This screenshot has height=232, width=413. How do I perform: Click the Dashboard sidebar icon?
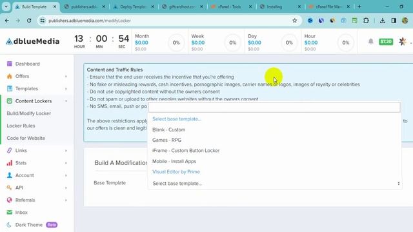point(10,64)
